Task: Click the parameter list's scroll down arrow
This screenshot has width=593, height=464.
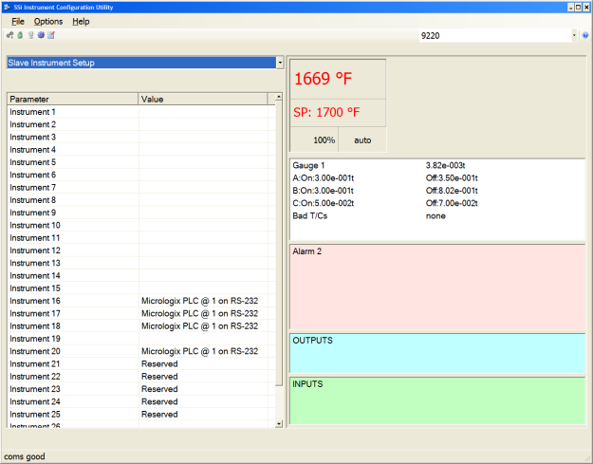Action: point(278,421)
